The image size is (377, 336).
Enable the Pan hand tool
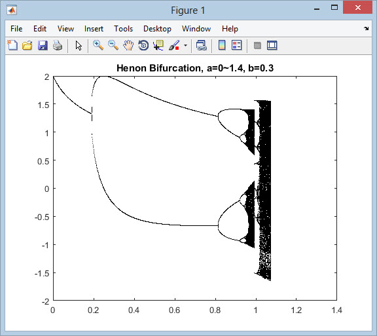[128, 45]
